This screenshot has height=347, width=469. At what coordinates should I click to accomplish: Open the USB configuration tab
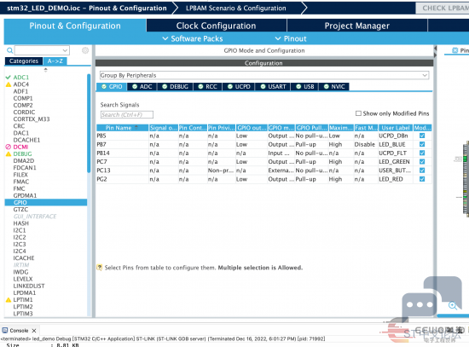[x=304, y=86]
